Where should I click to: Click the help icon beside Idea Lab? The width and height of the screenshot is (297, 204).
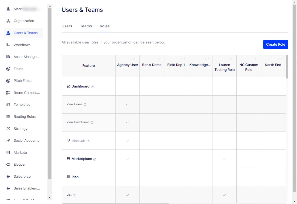(88, 141)
